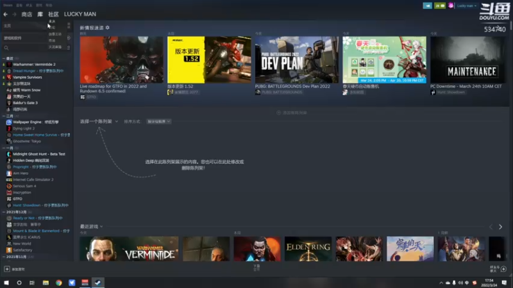The width and height of the screenshot is (513, 288).
Task: Click the Task View taskbar icon
Action: tap(32, 283)
